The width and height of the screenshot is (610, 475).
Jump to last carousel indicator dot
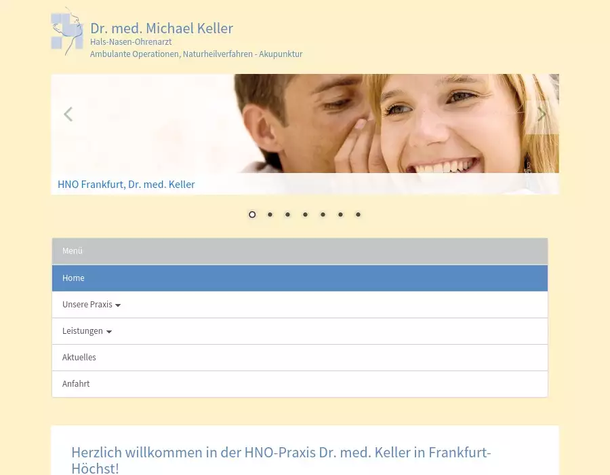(358, 214)
